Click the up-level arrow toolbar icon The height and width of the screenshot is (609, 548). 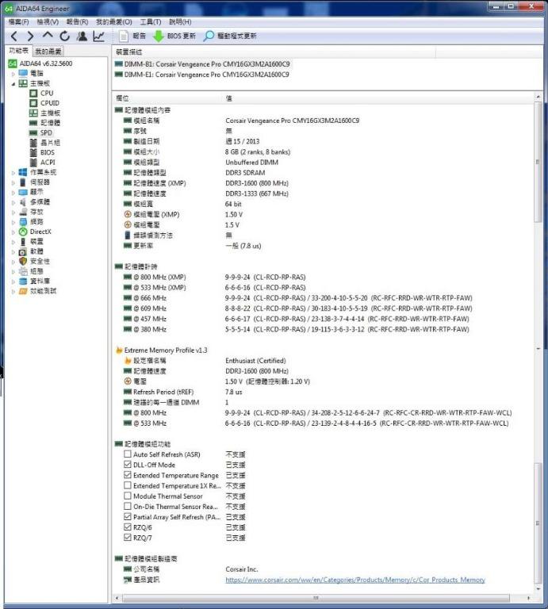(x=48, y=36)
